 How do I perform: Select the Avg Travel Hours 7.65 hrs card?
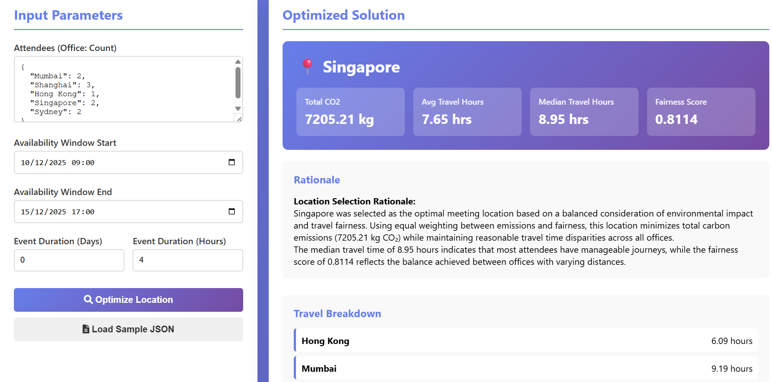pos(467,112)
